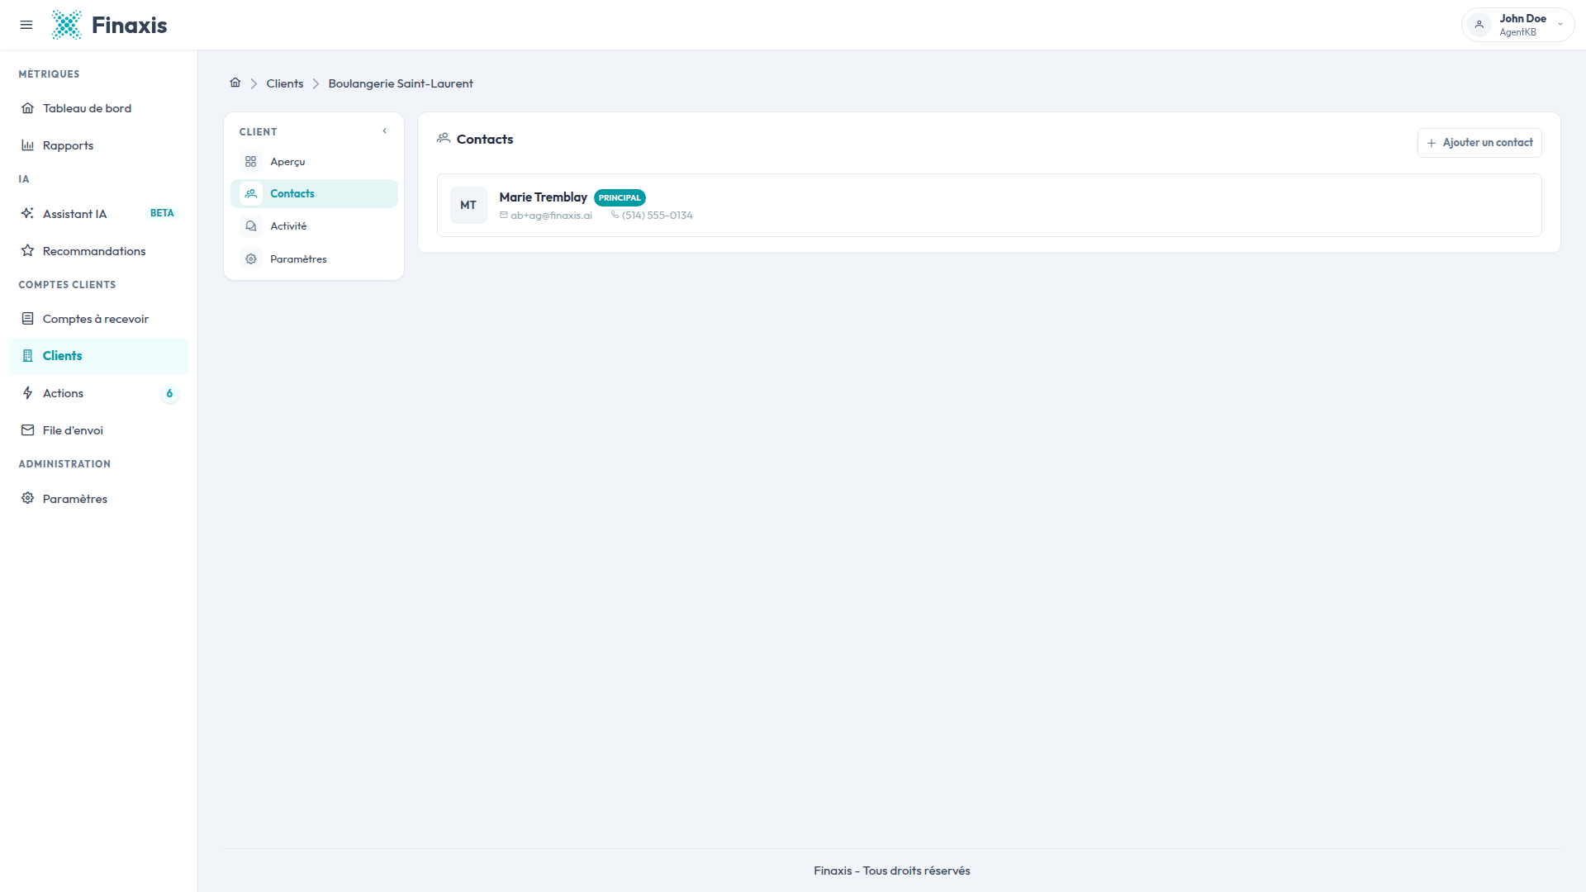Click the Tableau de bord house icon
This screenshot has width=1586, height=892.
28,108
